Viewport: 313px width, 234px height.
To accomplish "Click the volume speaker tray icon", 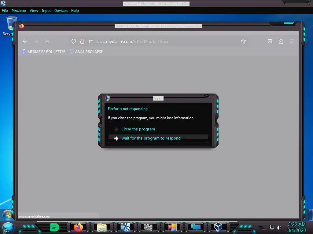I will pyautogui.click(x=279, y=227).
